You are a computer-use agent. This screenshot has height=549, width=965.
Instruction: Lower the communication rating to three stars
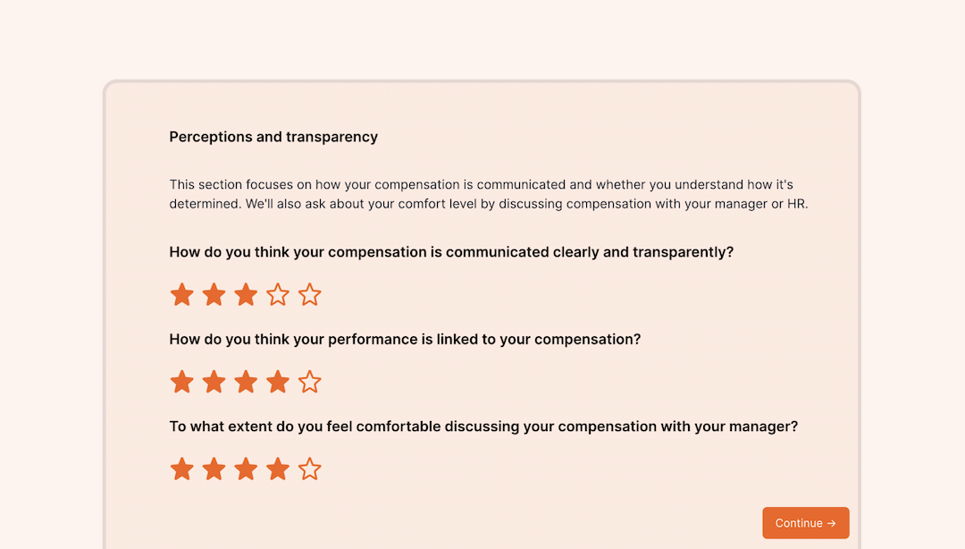246,294
